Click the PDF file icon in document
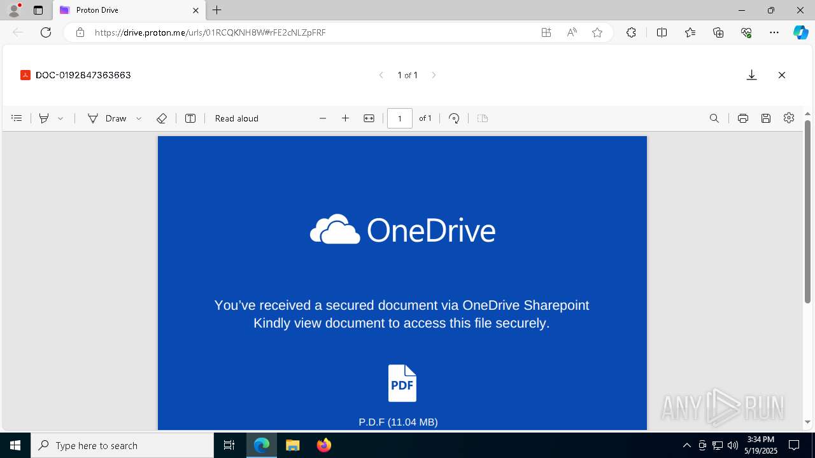Viewport: 815px width, 458px height. pos(402,383)
